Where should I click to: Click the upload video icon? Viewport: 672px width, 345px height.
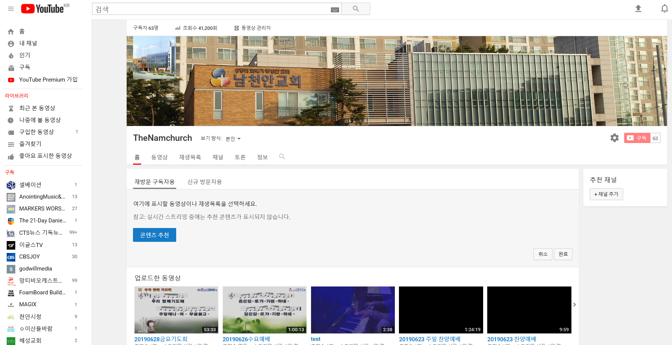point(638,9)
